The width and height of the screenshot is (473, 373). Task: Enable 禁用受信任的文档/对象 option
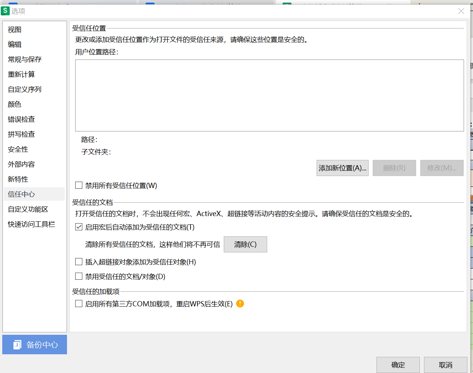[x=79, y=276]
